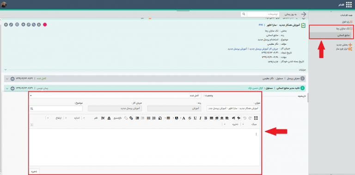Screen dimensions: 355x175
Task: Toggle bold formatting in the editor
Action: coord(206,118)
